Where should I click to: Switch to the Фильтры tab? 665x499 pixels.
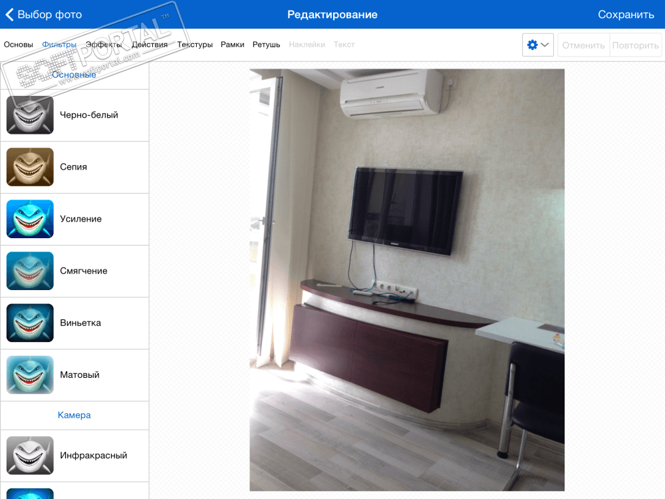click(x=59, y=45)
